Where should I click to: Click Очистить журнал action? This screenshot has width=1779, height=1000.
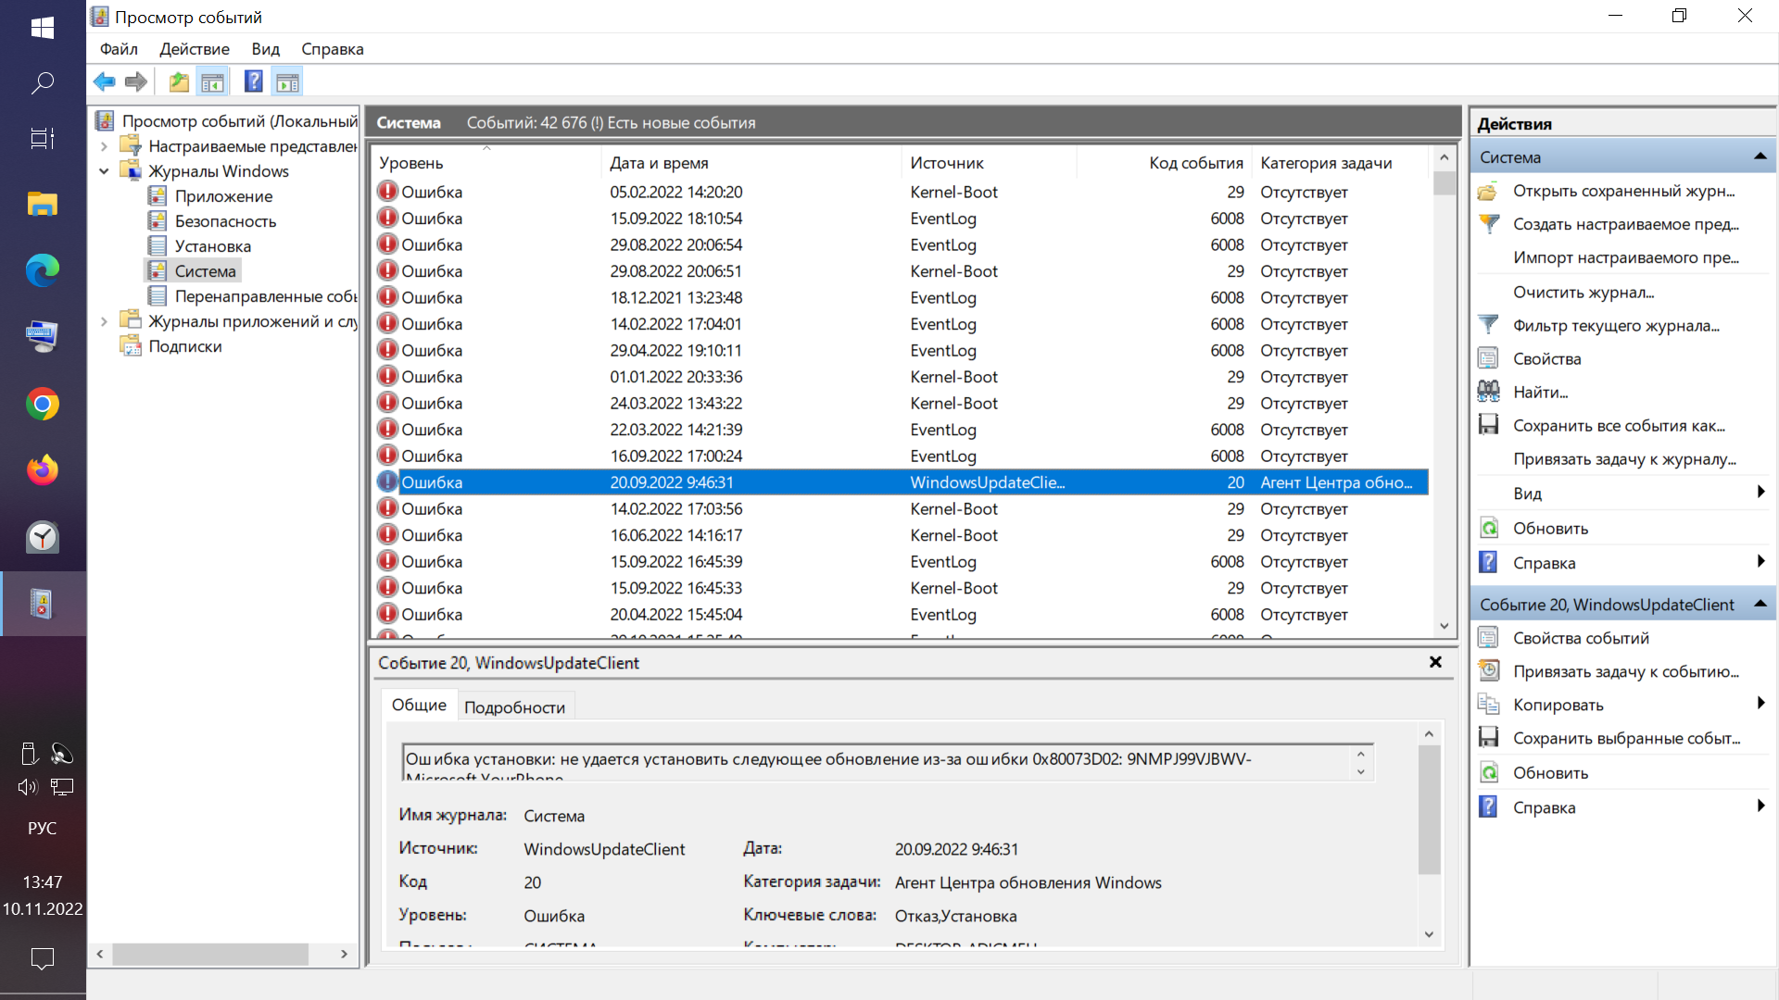click(1583, 292)
